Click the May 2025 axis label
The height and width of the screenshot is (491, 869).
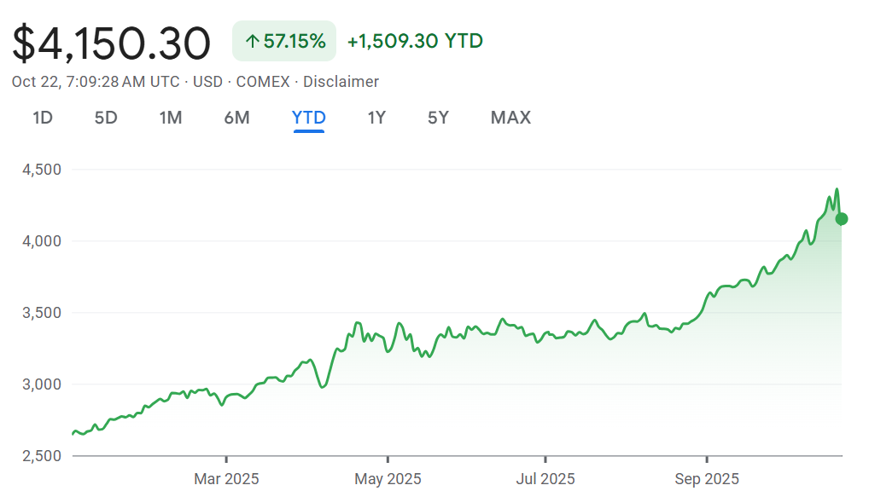[388, 479]
